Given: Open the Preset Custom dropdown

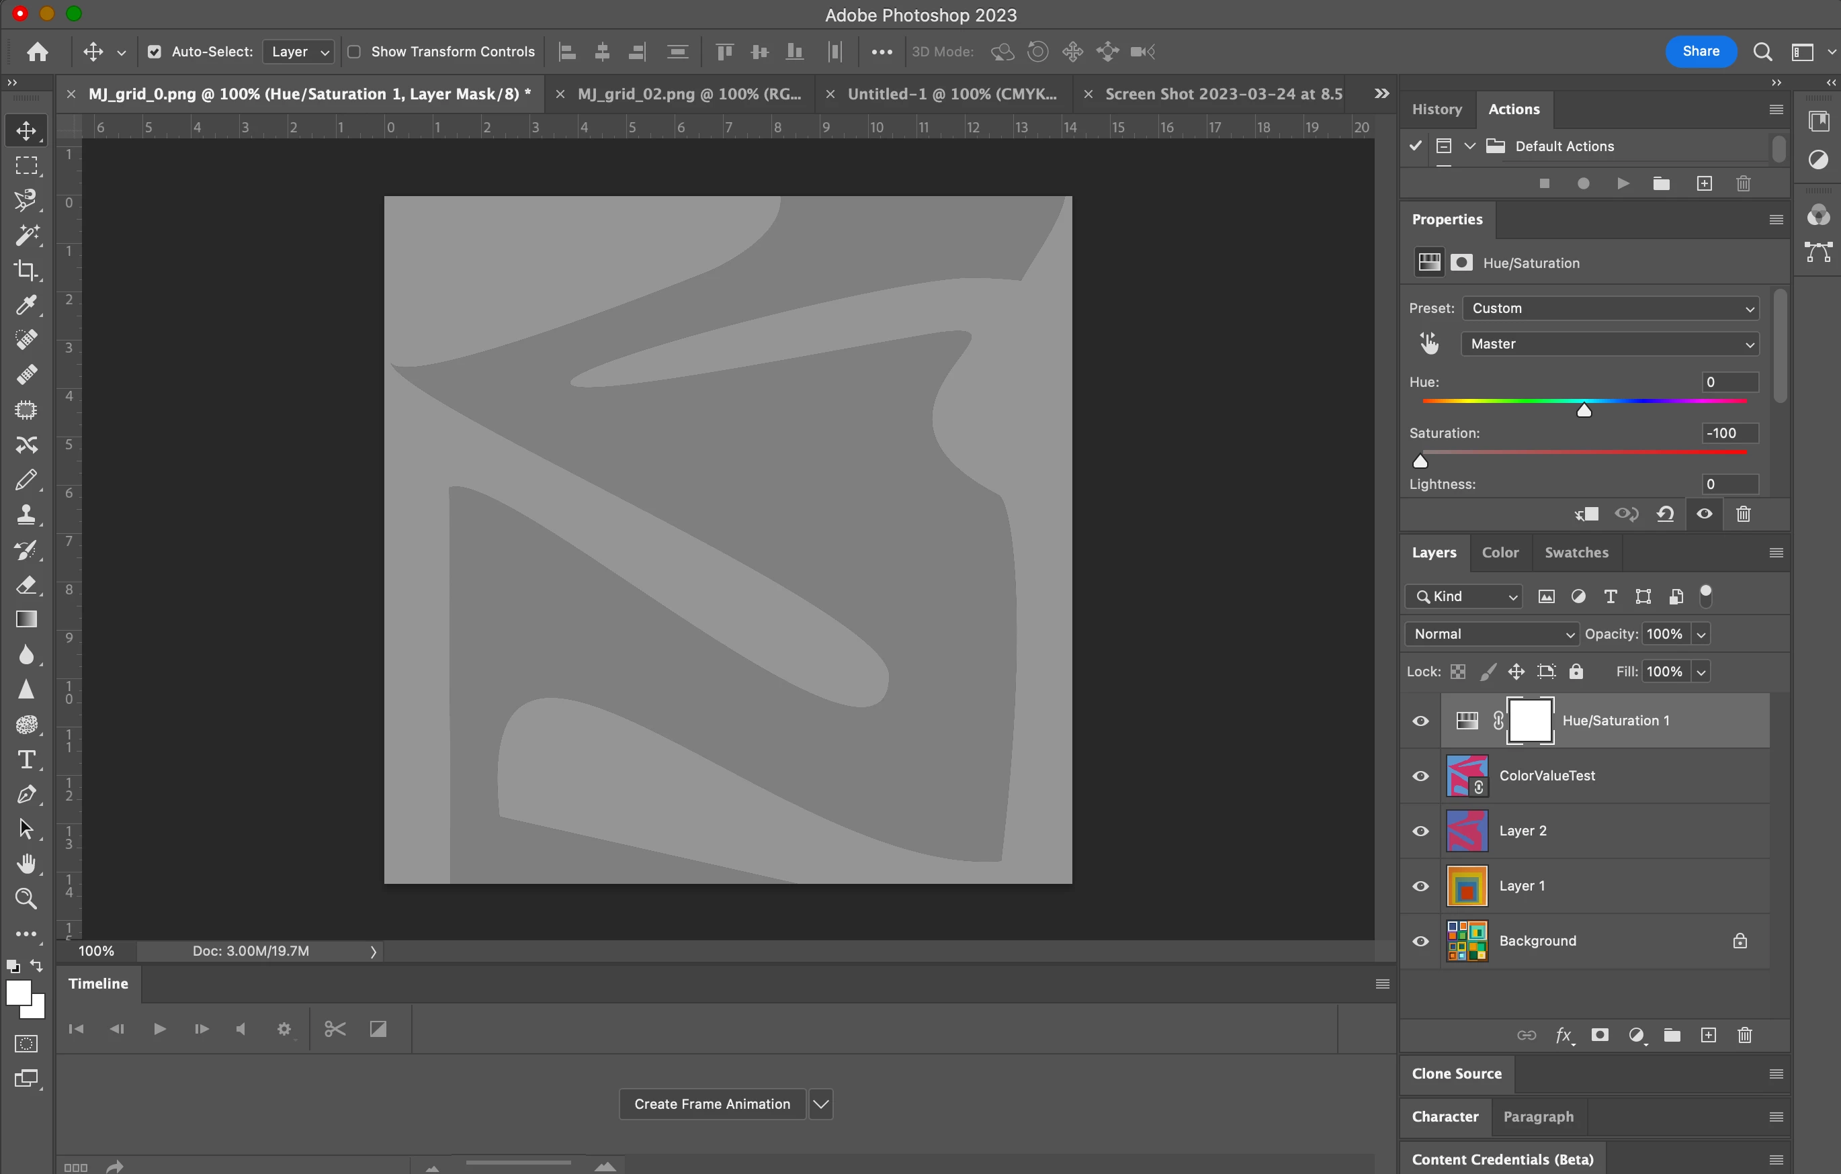Looking at the screenshot, I should pyautogui.click(x=1610, y=308).
